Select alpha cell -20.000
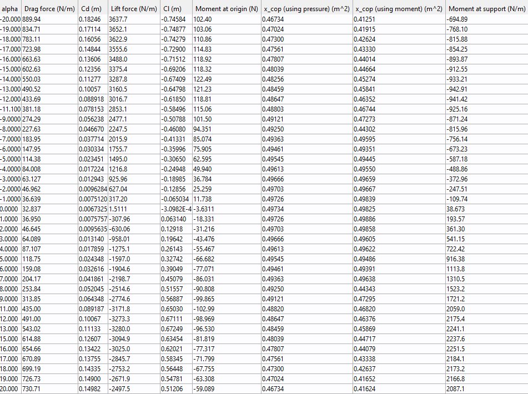Image resolution: width=528 pixels, height=394 pixels. (x=11, y=19)
